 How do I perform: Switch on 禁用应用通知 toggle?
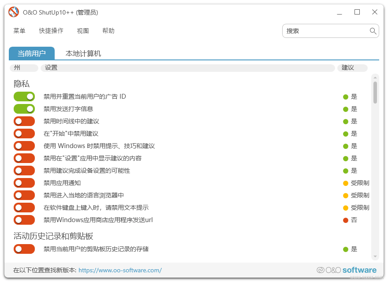pyautogui.click(x=24, y=183)
